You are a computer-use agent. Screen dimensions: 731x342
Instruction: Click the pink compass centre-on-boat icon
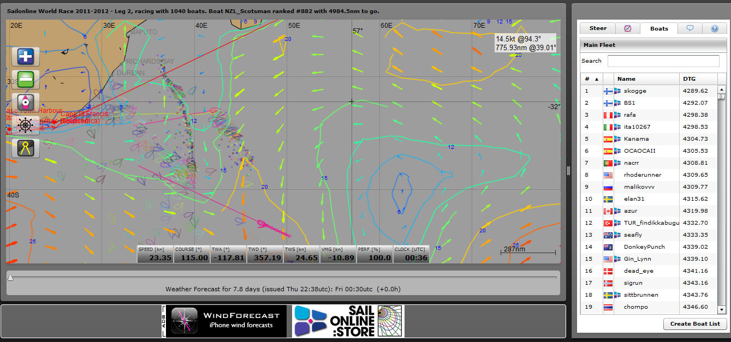tap(26, 103)
